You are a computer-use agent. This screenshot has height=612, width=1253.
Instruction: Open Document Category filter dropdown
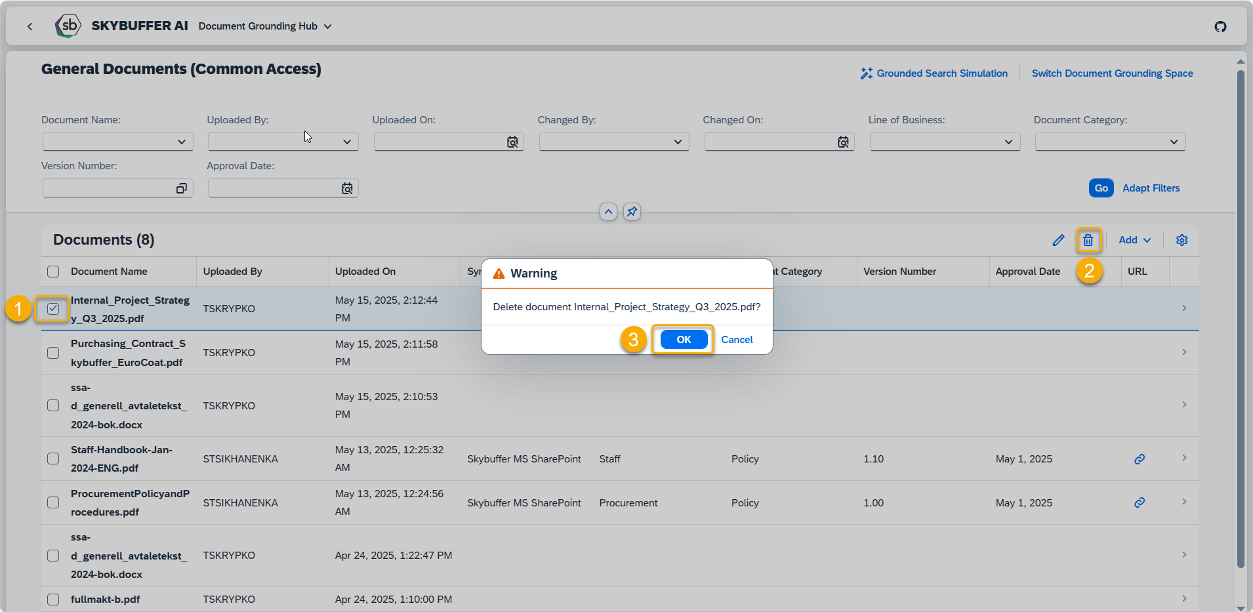[x=1174, y=142]
